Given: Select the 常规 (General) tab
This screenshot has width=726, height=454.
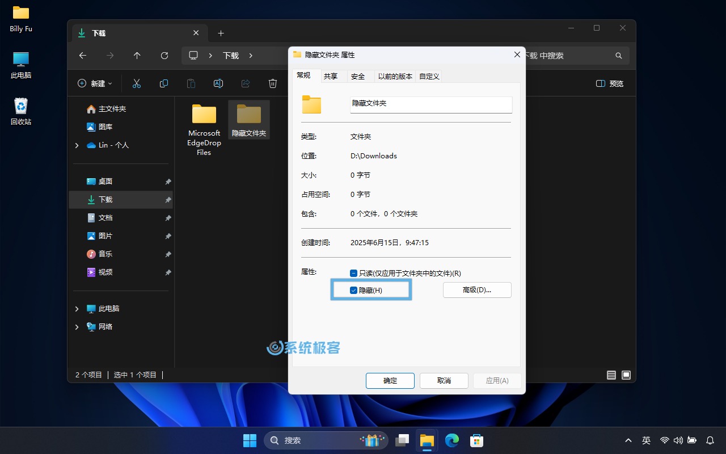Looking at the screenshot, I should pos(303,75).
